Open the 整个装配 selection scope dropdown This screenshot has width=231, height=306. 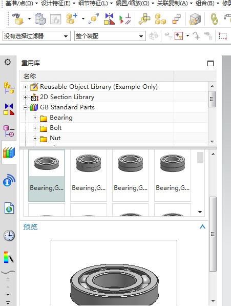[x=110, y=36]
